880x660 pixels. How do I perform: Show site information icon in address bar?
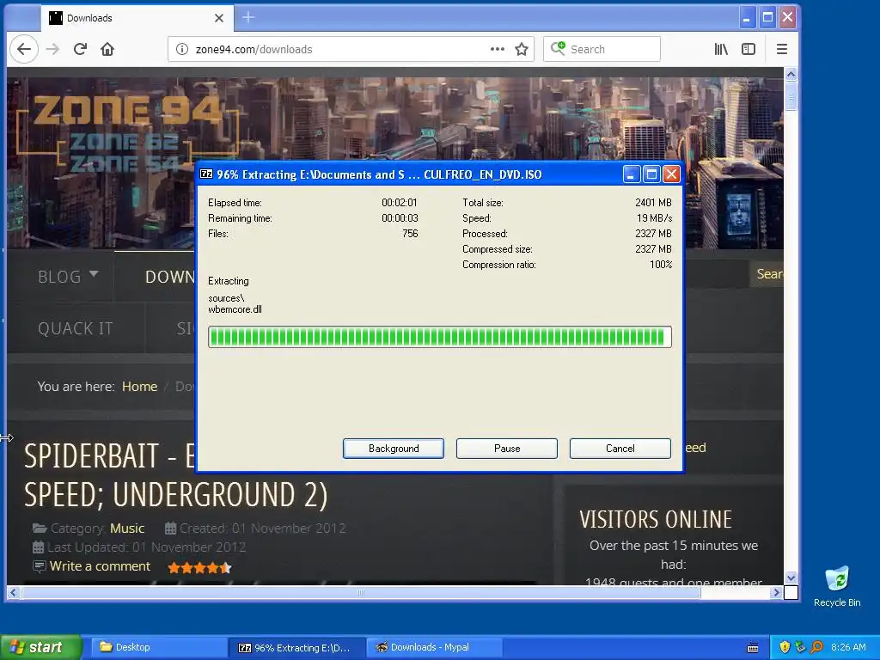[182, 49]
